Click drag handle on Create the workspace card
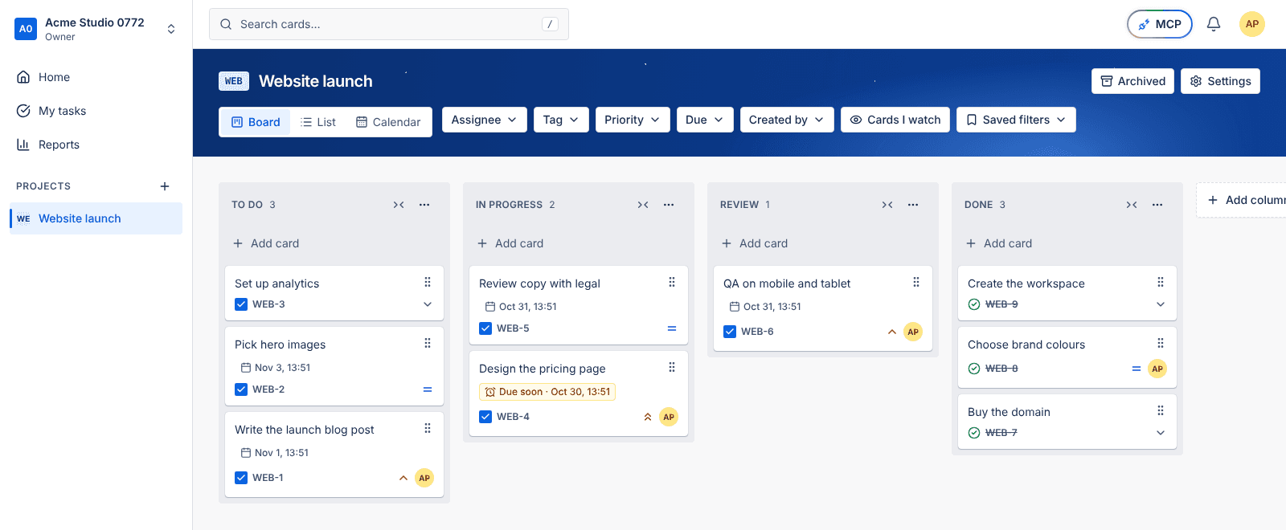Screen dimensions: 1286x530 tap(1161, 282)
